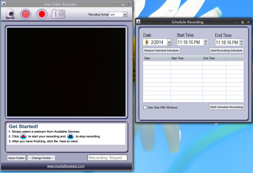Click the video preview area
The image size is (253, 173).
click(x=66, y=72)
